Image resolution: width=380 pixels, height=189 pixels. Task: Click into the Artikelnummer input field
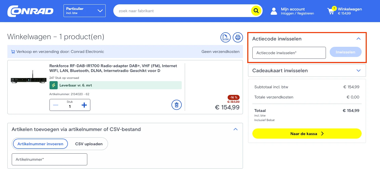tap(50, 159)
